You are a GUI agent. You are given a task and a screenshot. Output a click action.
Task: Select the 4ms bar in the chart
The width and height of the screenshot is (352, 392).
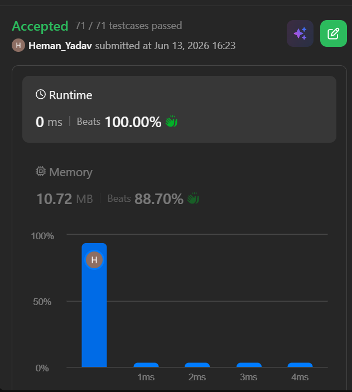pos(300,365)
